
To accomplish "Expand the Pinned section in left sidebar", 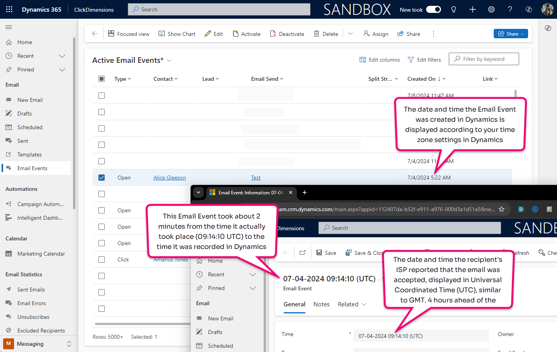I will tap(62, 69).
